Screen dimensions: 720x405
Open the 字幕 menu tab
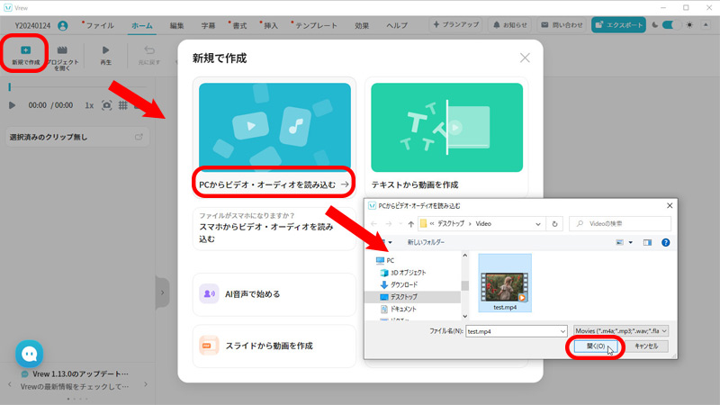click(x=208, y=26)
